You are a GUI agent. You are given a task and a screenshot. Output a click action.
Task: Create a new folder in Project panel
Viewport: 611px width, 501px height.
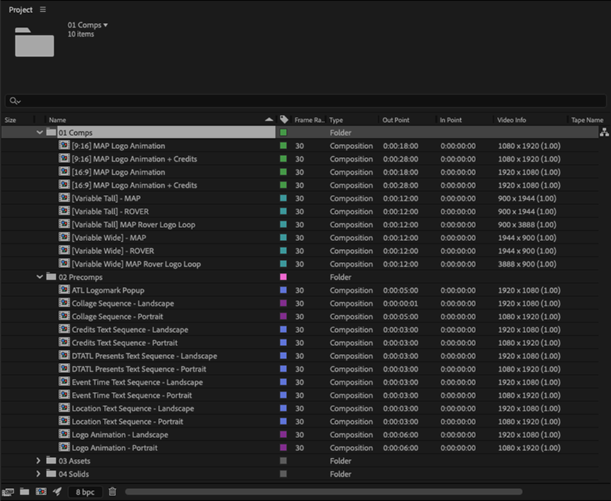click(24, 492)
